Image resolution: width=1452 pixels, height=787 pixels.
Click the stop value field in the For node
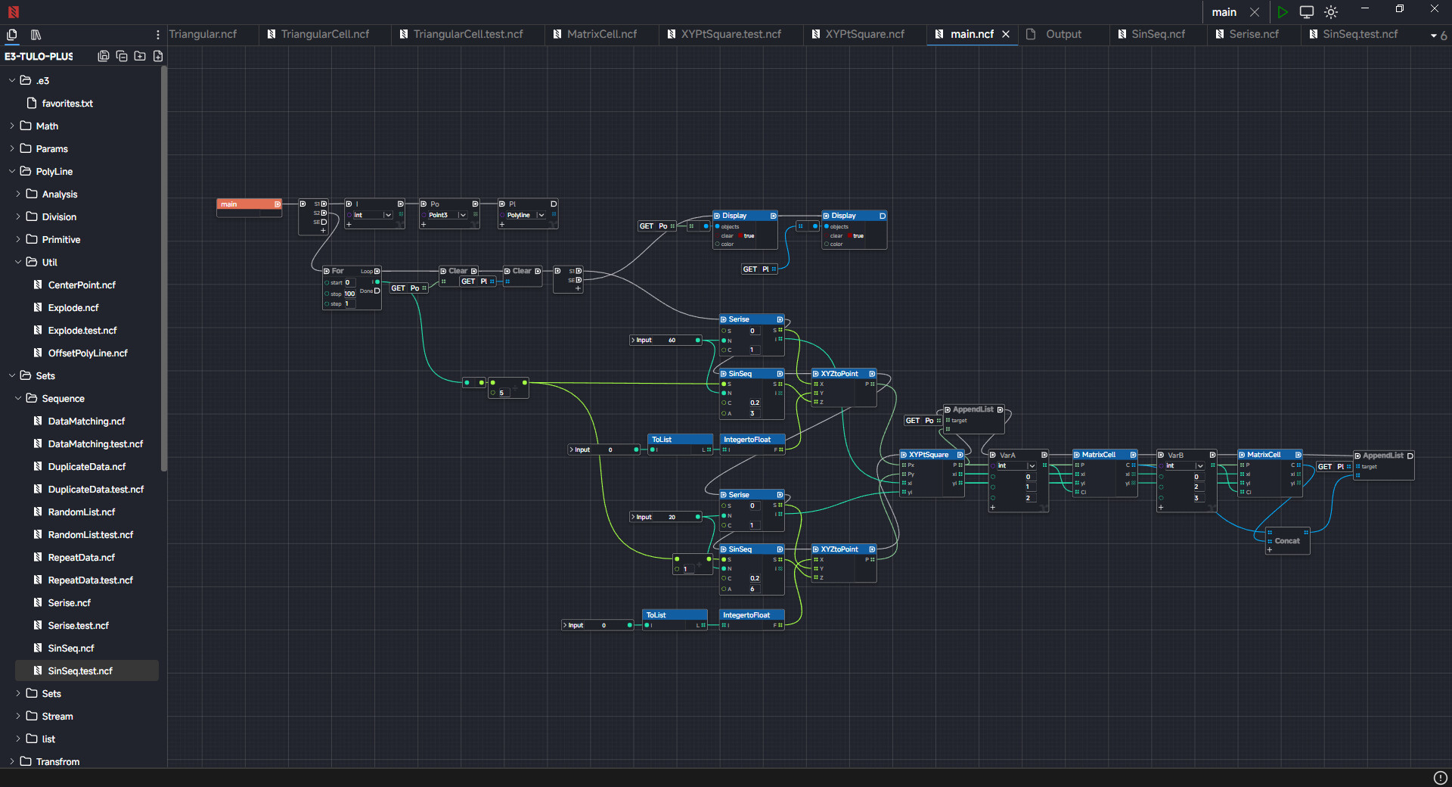[x=349, y=294]
